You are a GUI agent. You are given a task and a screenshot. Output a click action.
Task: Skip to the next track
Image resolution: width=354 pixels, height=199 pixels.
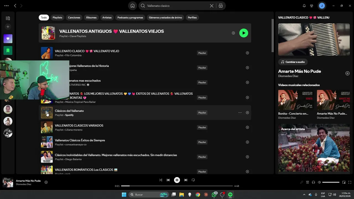point(186,180)
